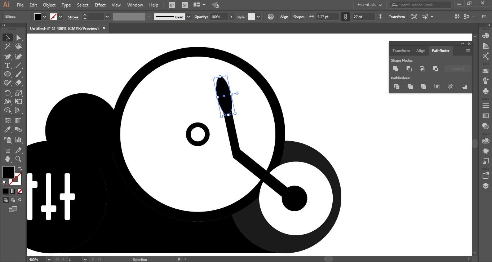Open the File menu
Screen dimensions: 492x262
point(20,5)
